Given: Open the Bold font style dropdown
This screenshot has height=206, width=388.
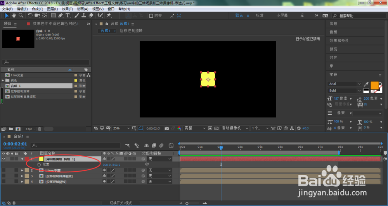Looking at the screenshot, I should [345, 91].
